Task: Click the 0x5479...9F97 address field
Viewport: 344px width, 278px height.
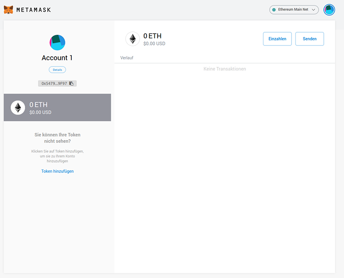Action: coord(57,83)
